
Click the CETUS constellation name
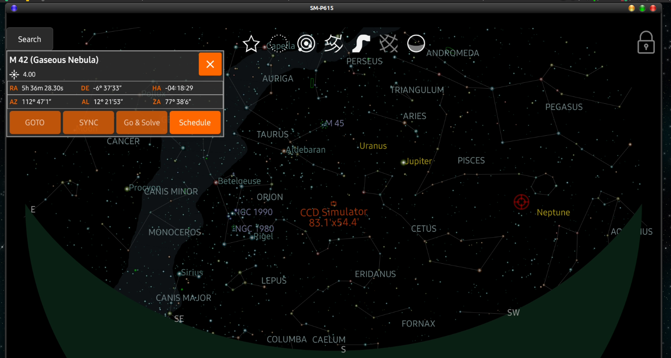point(424,229)
